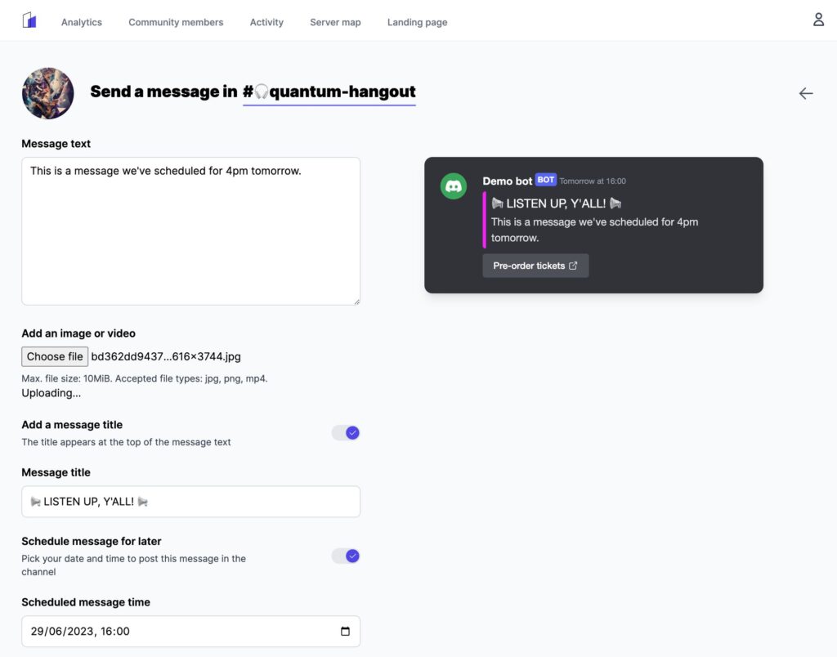Click the community avatar next to the page heading
The width and height of the screenshot is (837, 657).
pos(47,92)
